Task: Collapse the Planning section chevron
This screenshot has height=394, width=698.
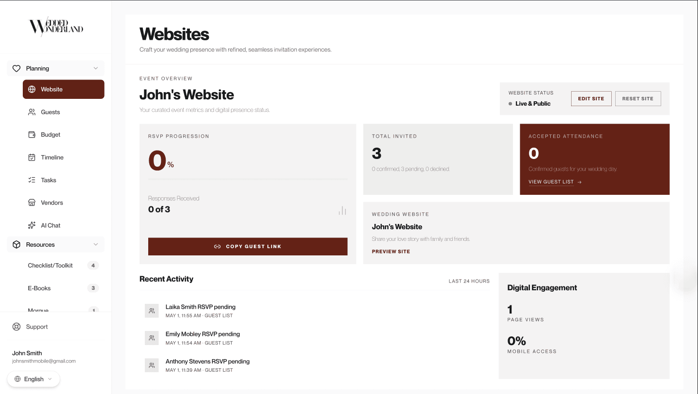Action: pos(95,68)
